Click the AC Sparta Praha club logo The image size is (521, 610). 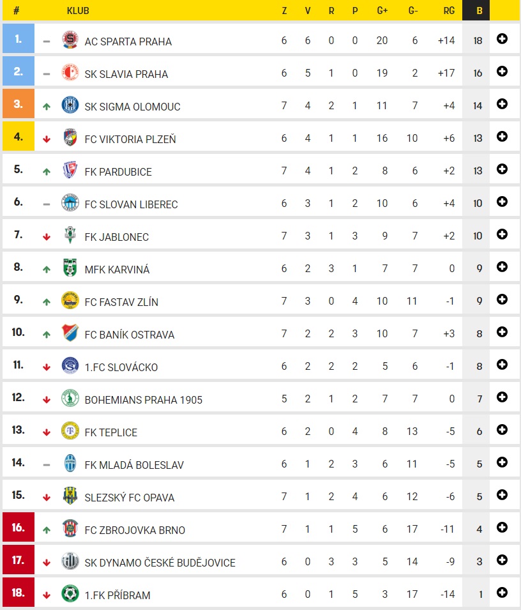pos(70,40)
